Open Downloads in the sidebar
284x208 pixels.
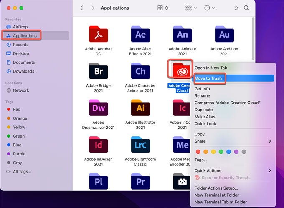pos(20,71)
